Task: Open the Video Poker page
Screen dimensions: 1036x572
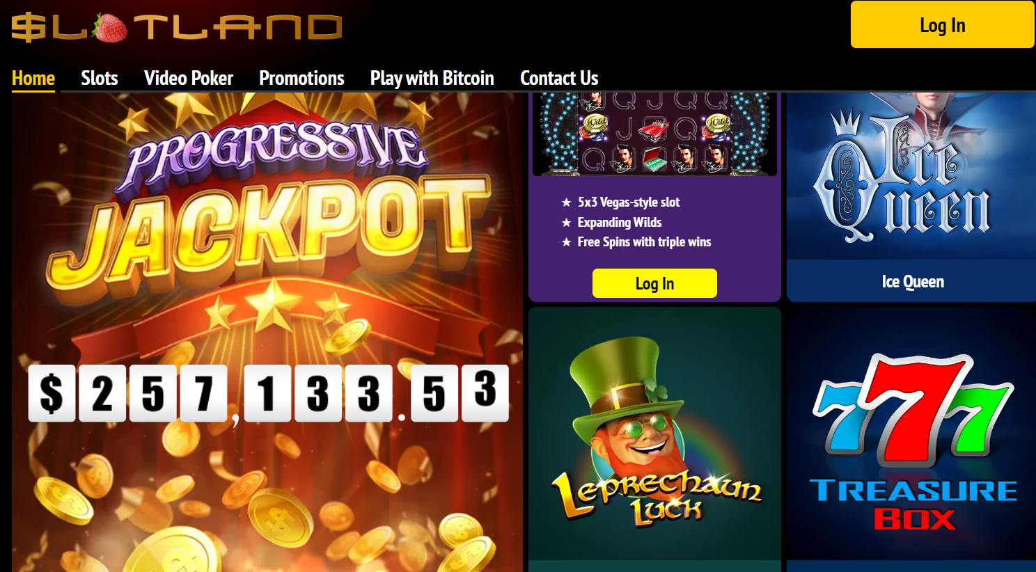Action: [x=189, y=78]
